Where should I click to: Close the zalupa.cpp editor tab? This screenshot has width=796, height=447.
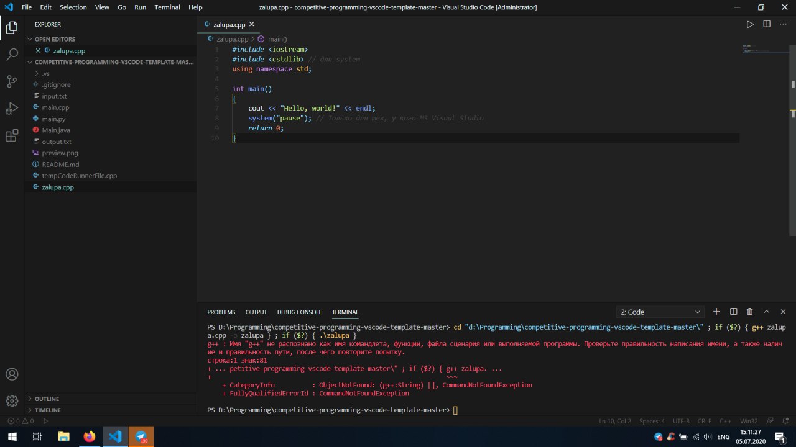tap(252, 24)
